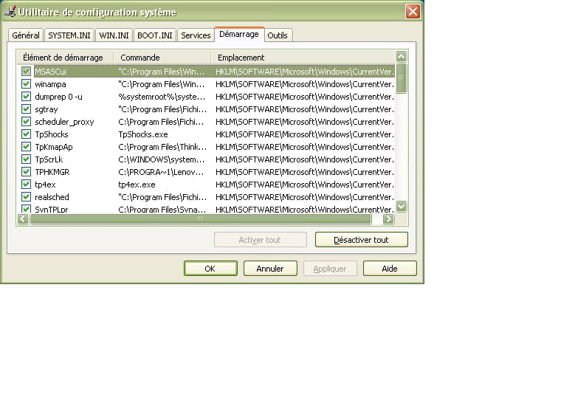Click the %systemroot%\syste... command cell
The height and width of the screenshot is (420, 575).
162,97
